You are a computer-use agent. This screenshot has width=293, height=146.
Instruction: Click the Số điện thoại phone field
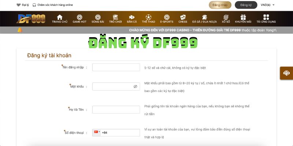click(x=116, y=132)
